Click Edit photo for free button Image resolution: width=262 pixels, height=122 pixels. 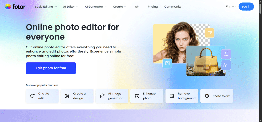click(51, 68)
